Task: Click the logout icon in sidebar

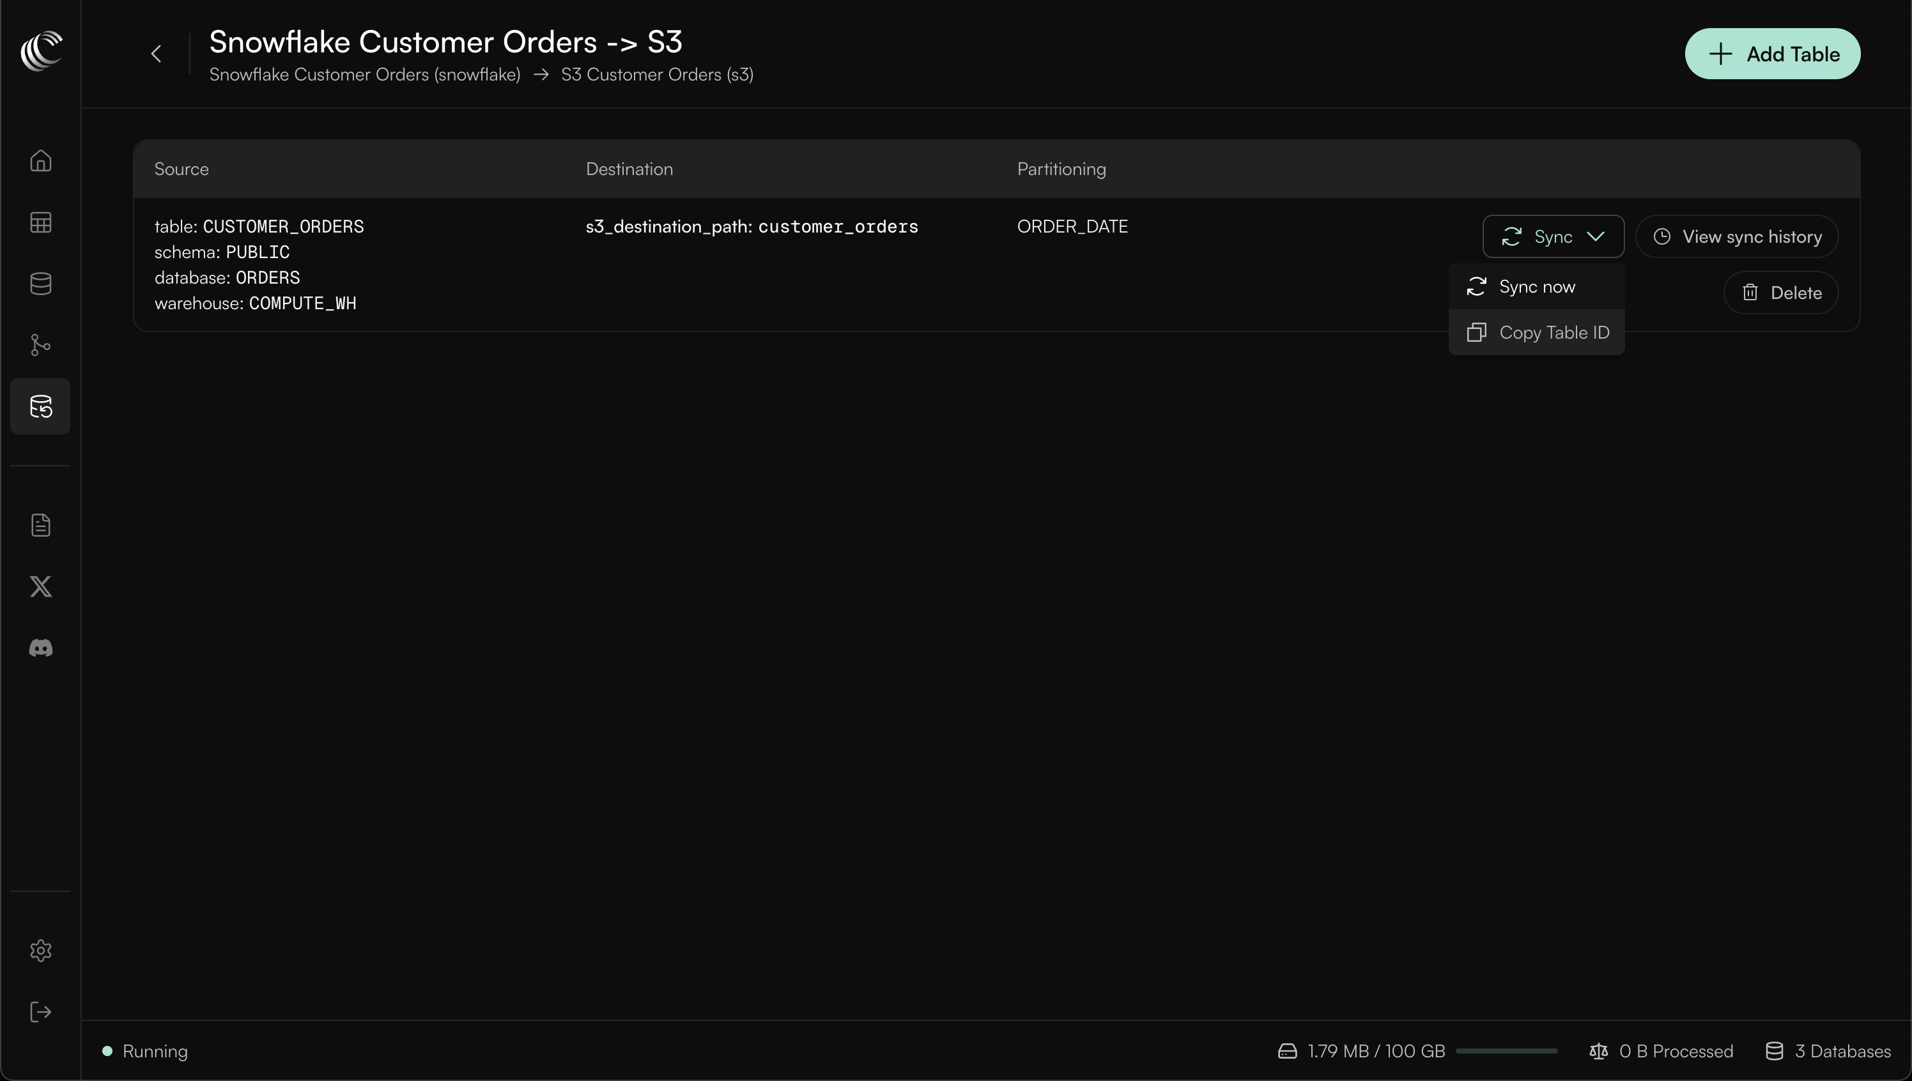Action: (x=41, y=1012)
